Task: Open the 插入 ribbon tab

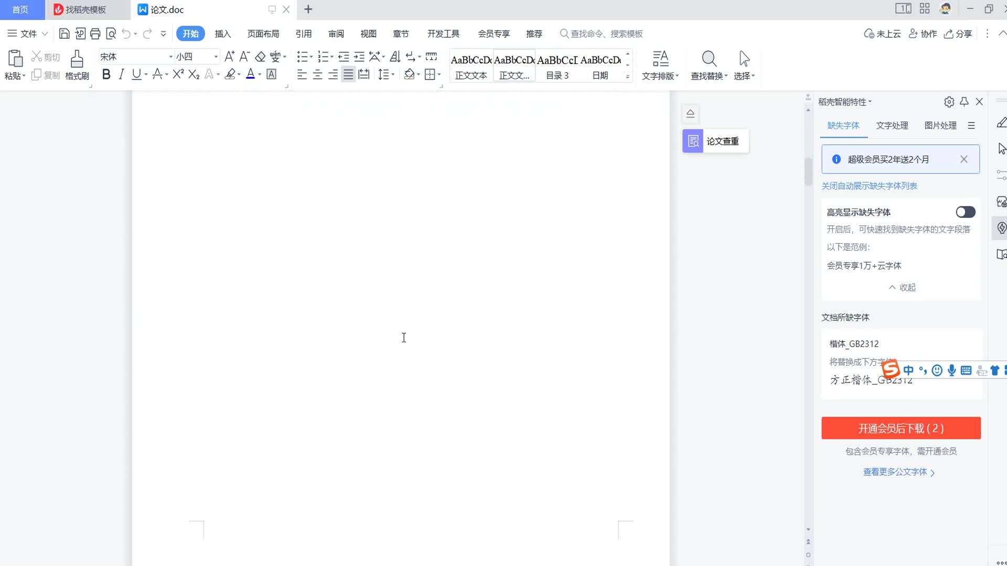Action: coord(222,34)
